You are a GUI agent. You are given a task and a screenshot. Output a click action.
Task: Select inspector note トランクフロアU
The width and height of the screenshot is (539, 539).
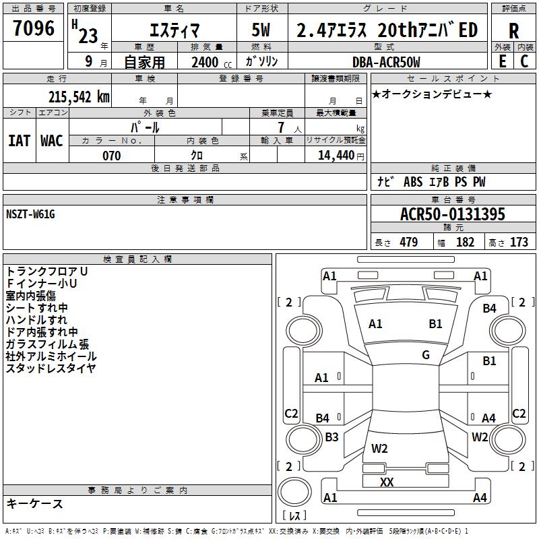coord(46,272)
